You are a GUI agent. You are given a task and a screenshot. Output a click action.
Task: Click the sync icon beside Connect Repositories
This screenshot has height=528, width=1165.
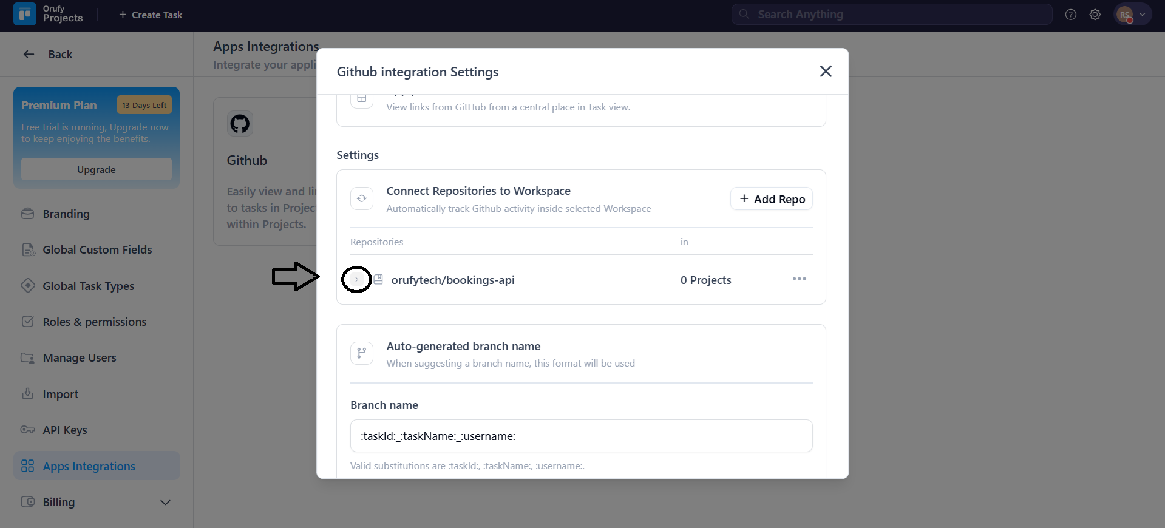(362, 198)
